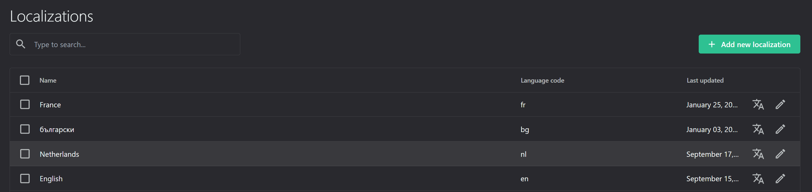Screen dimensions: 812x192
Task: Click the search magnifier icon
Action: point(21,44)
